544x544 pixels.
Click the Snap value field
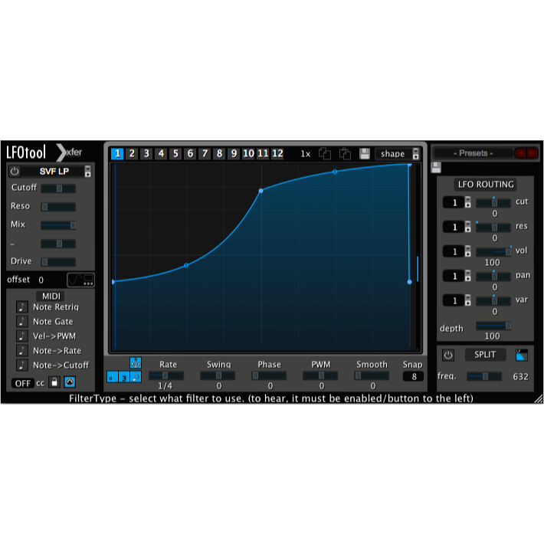tap(413, 376)
